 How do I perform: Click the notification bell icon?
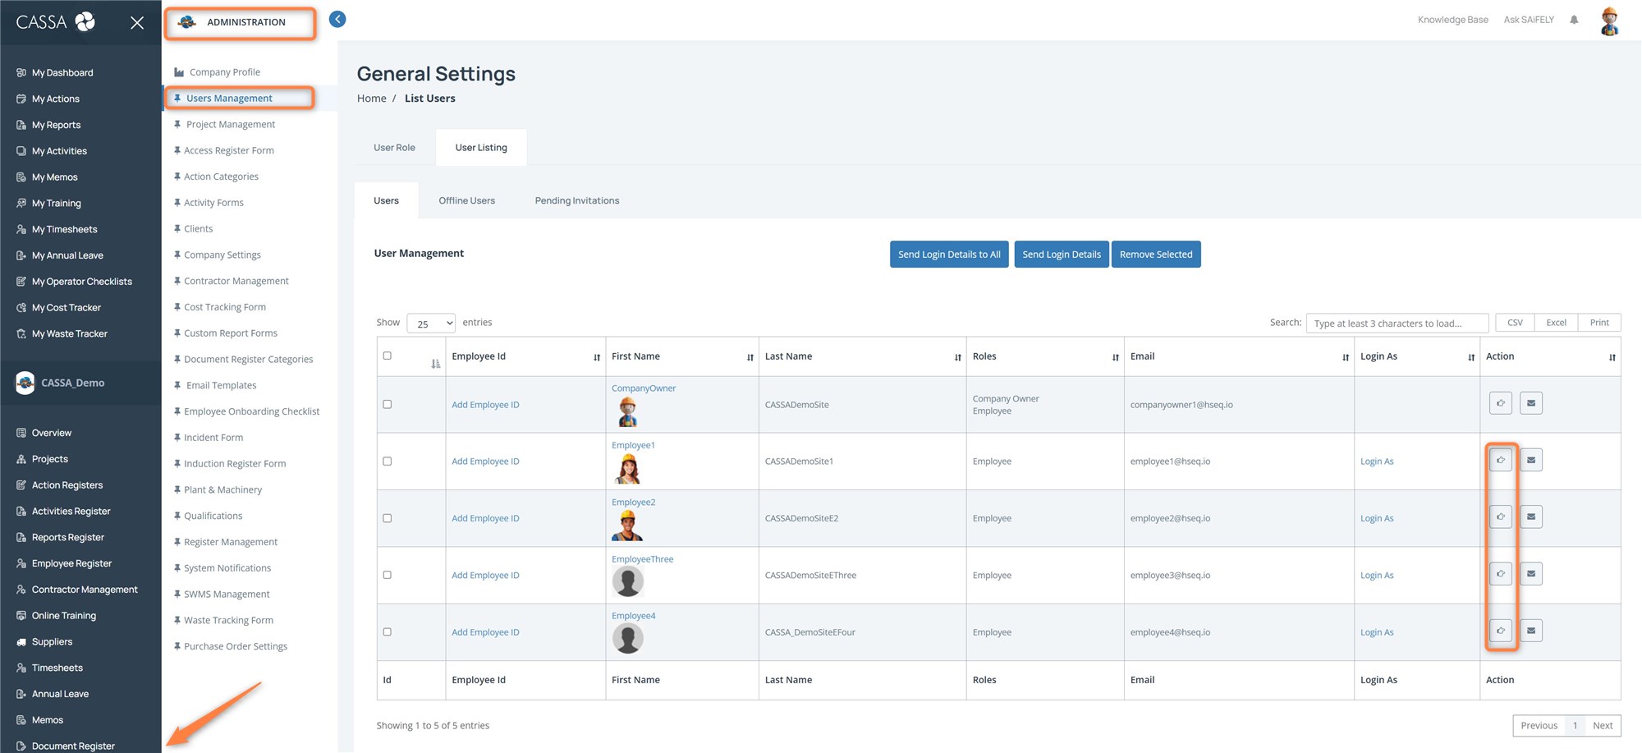[x=1574, y=20]
